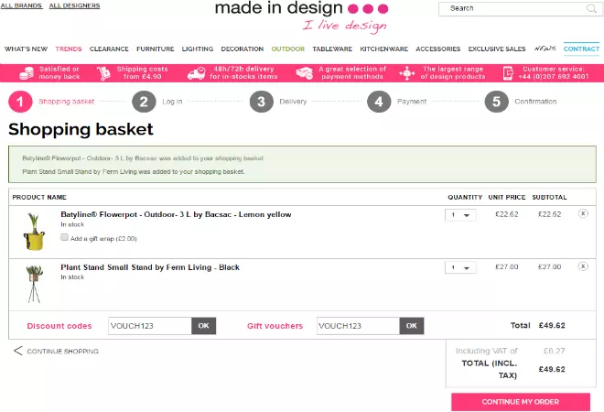Click the payment cards icon in pink banner
This screenshot has width=604, height=412.
click(305, 73)
